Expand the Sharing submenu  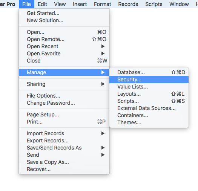pyautogui.click(x=64, y=84)
